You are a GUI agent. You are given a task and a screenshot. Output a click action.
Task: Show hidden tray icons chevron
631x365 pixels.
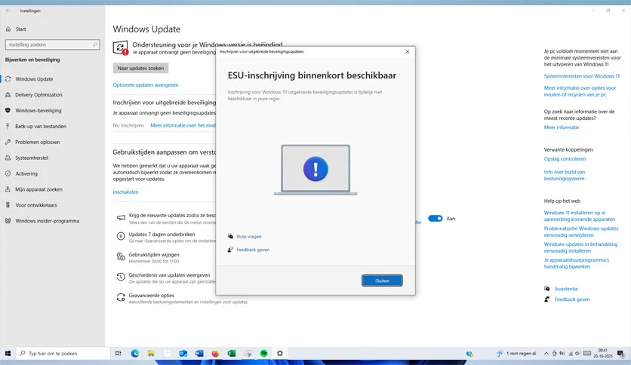[546, 354]
